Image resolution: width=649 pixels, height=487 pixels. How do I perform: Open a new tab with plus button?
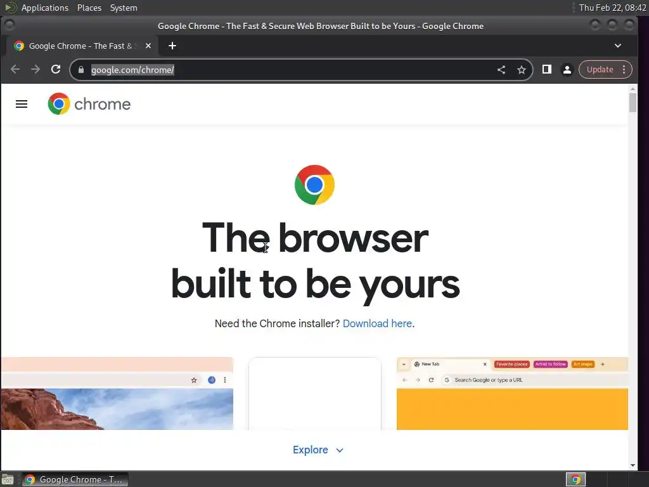(172, 46)
